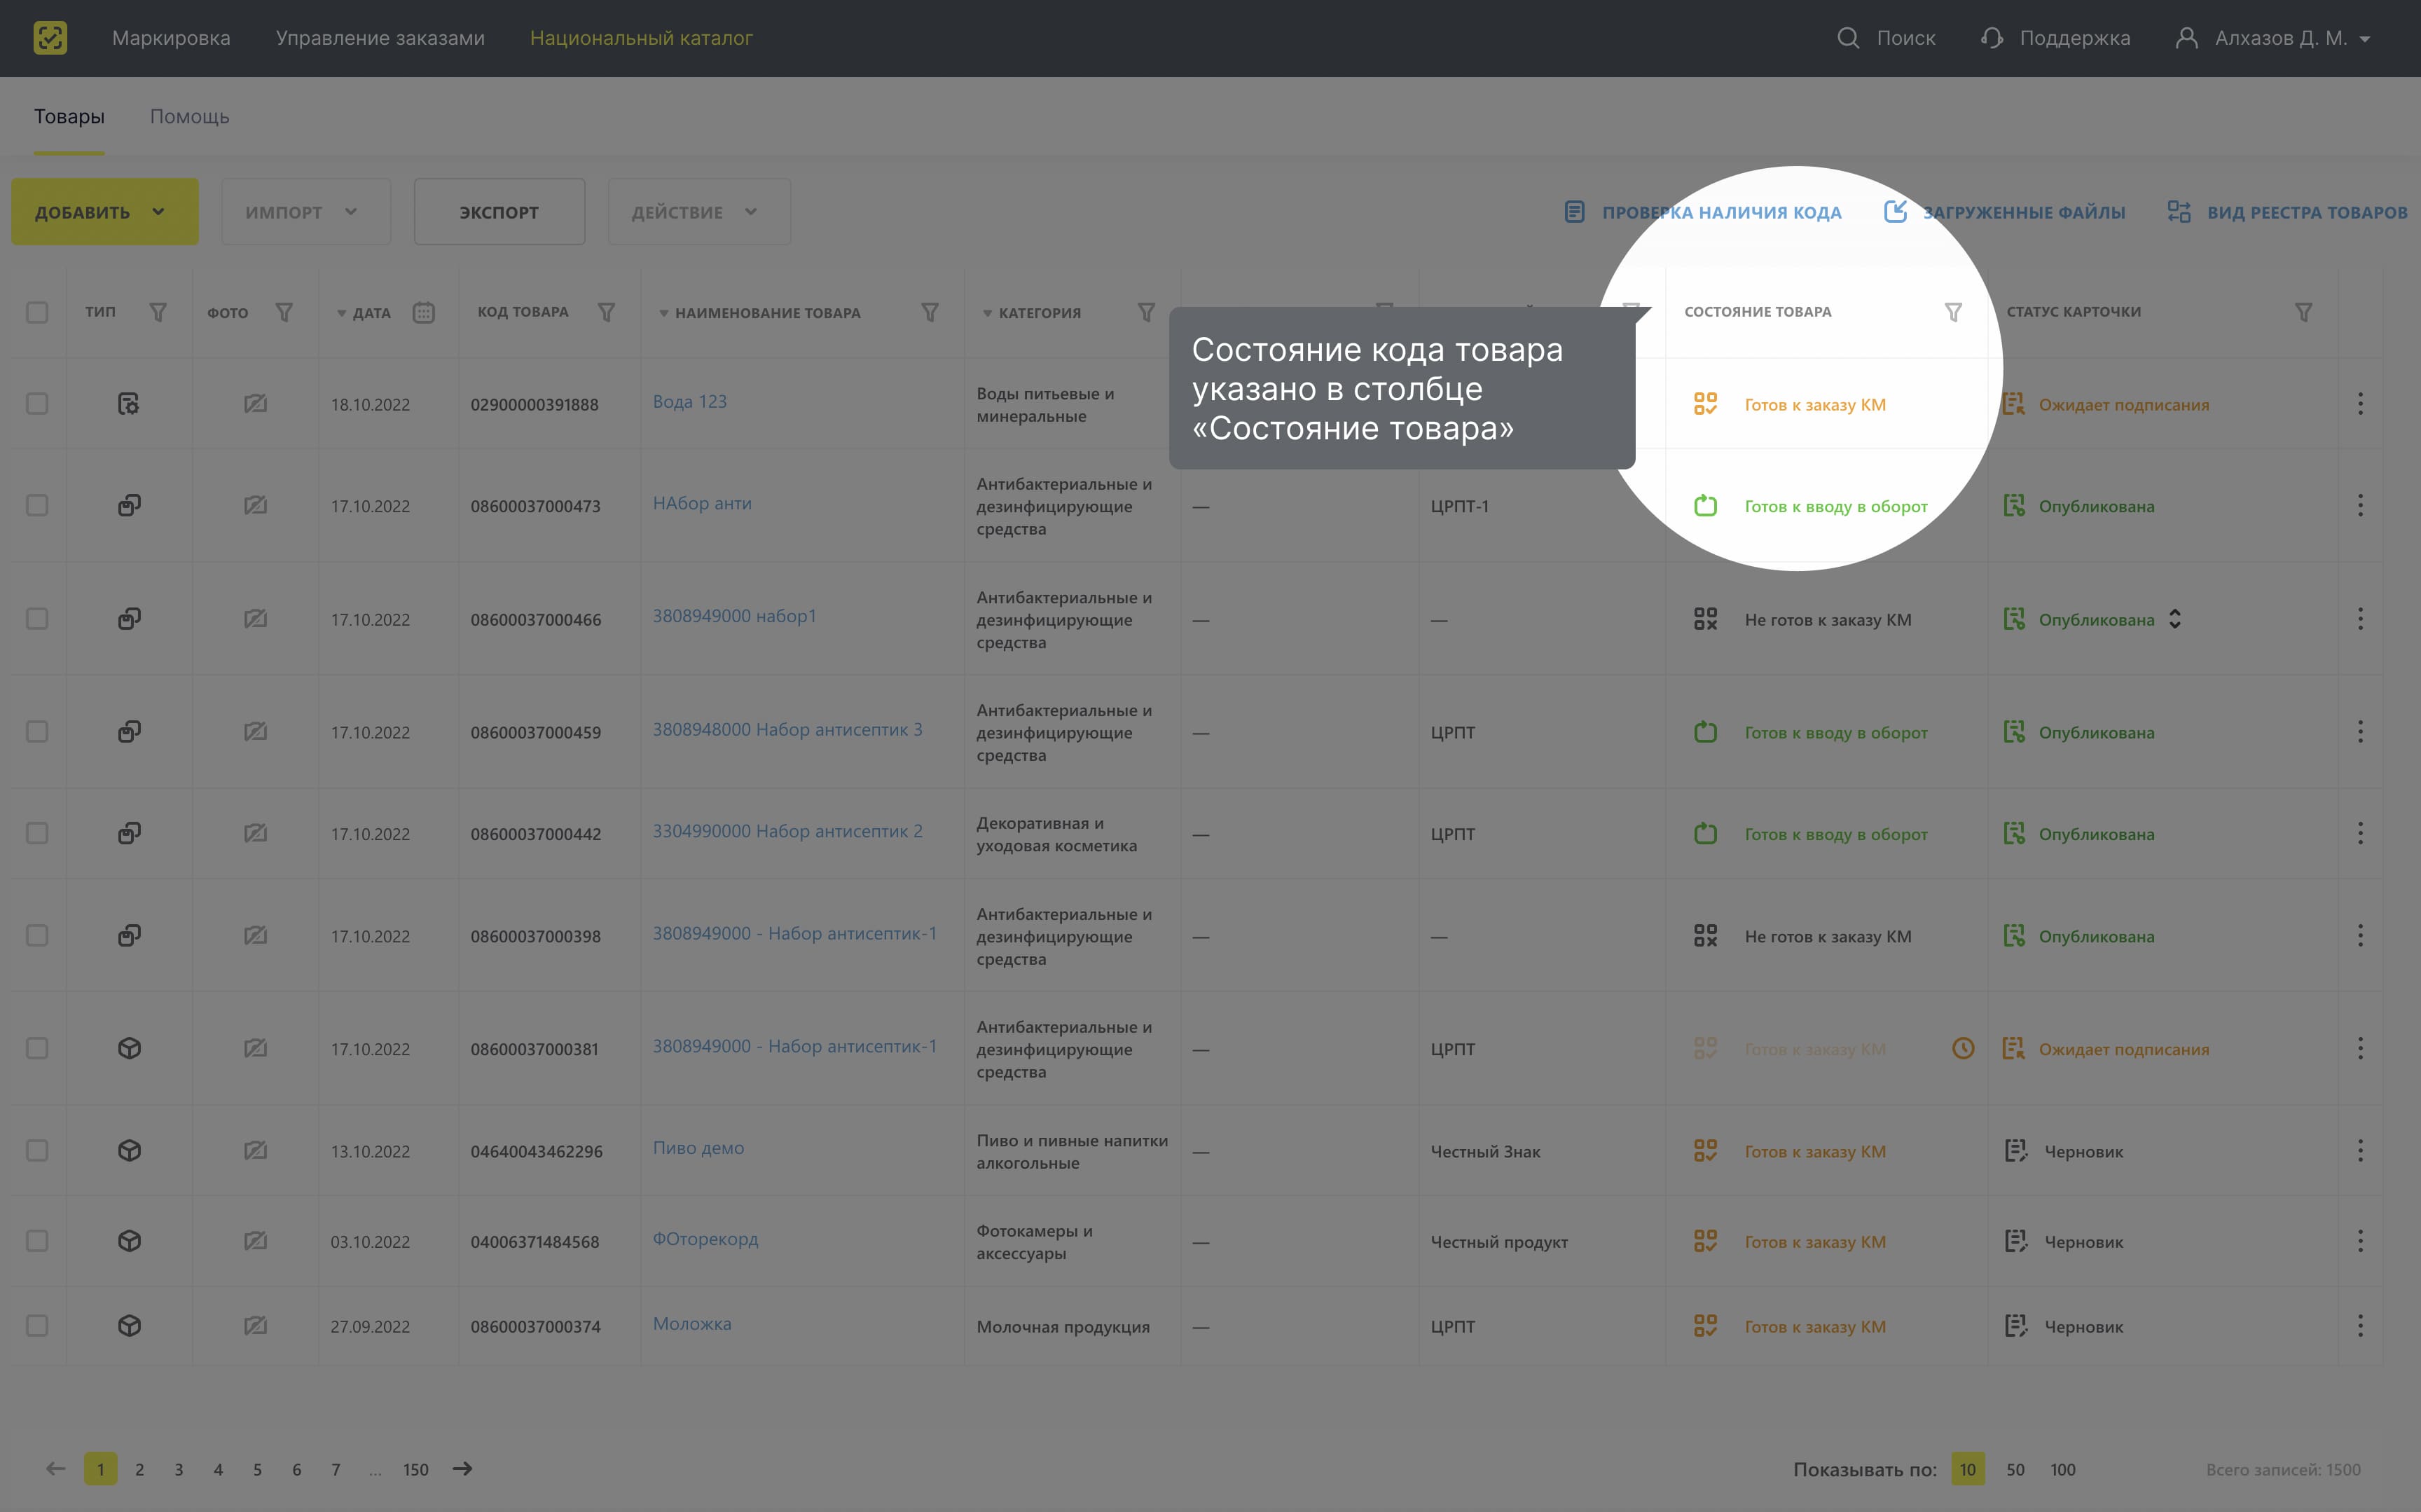Image resolution: width=2421 pixels, height=1512 pixels.
Task: Sort by the Категория column
Action: point(1032,313)
